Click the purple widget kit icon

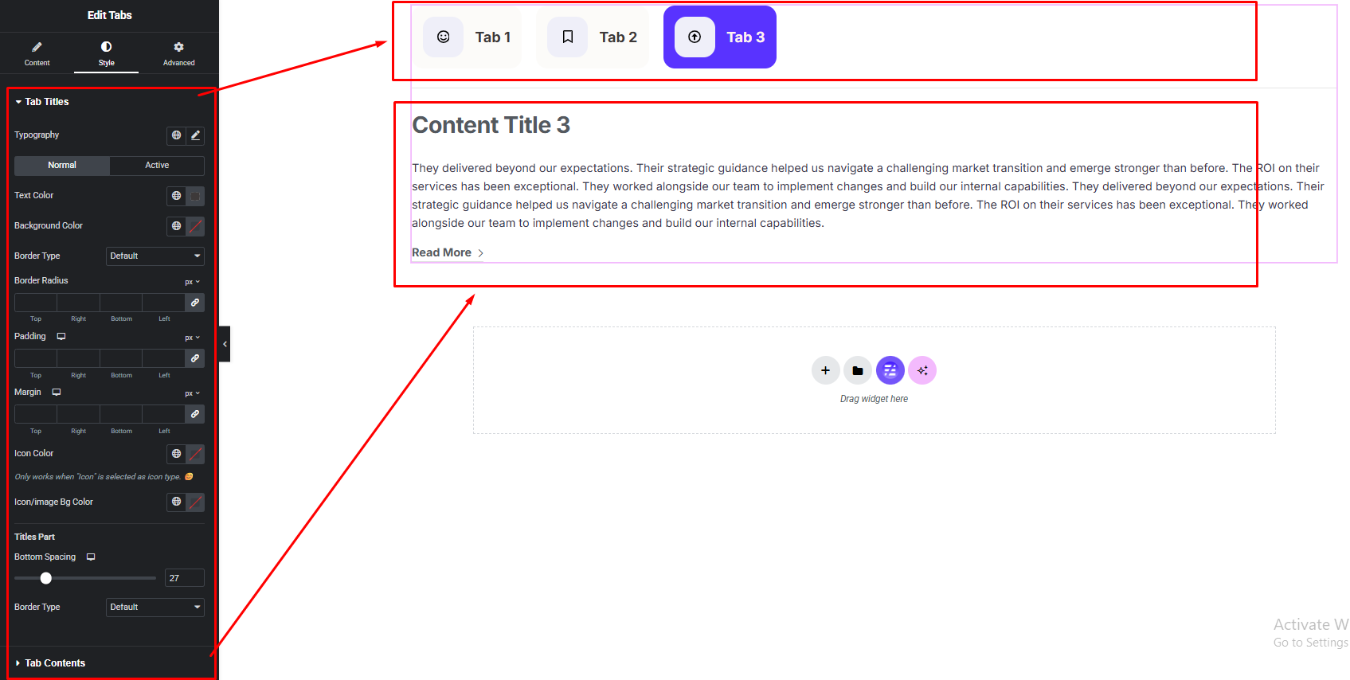tap(890, 370)
